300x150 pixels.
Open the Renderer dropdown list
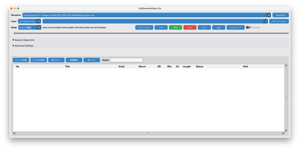pyautogui.click(x=146, y=15)
